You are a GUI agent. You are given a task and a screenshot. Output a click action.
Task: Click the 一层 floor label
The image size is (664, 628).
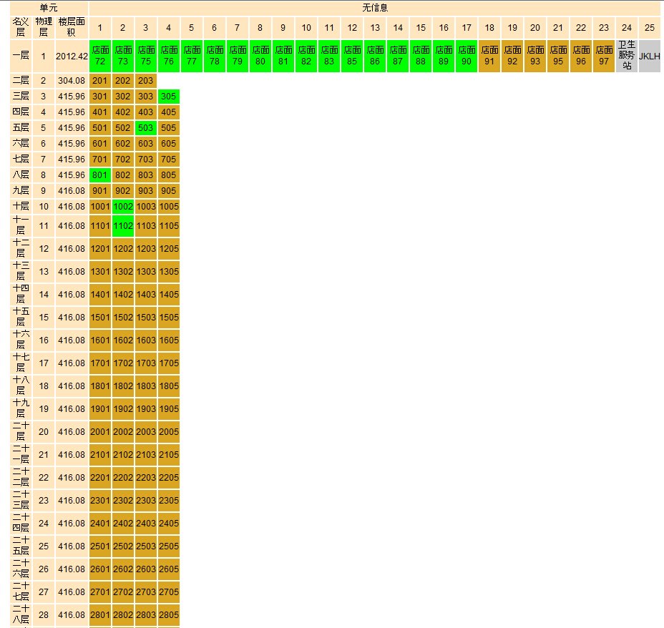click(x=20, y=56)
